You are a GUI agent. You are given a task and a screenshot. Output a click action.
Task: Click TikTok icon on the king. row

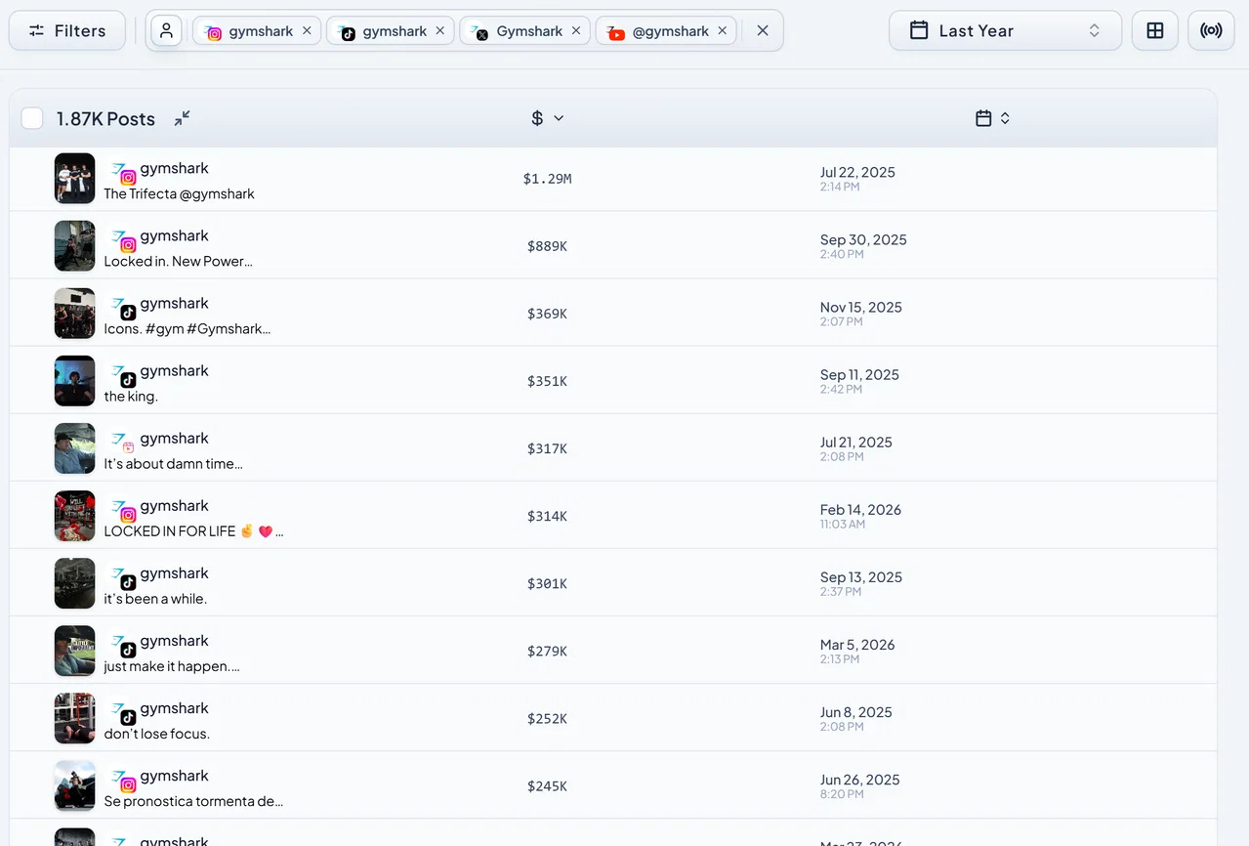click(128, 380)
